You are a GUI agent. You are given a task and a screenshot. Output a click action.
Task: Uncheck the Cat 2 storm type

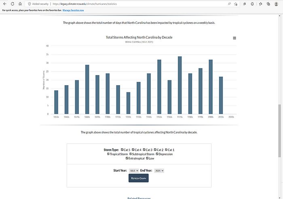coord(155,149)
